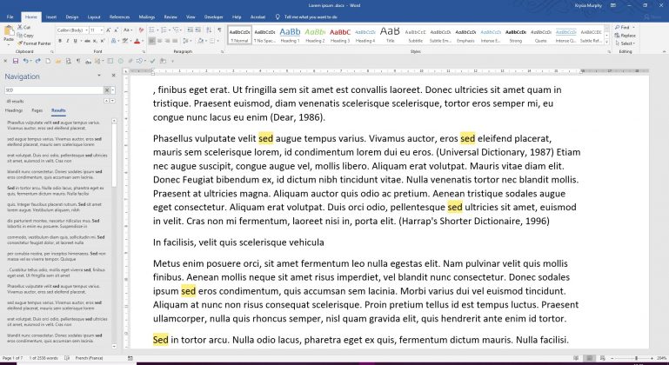Apply the text highlight color
669x365 pixels.
[x=125, y=41]
